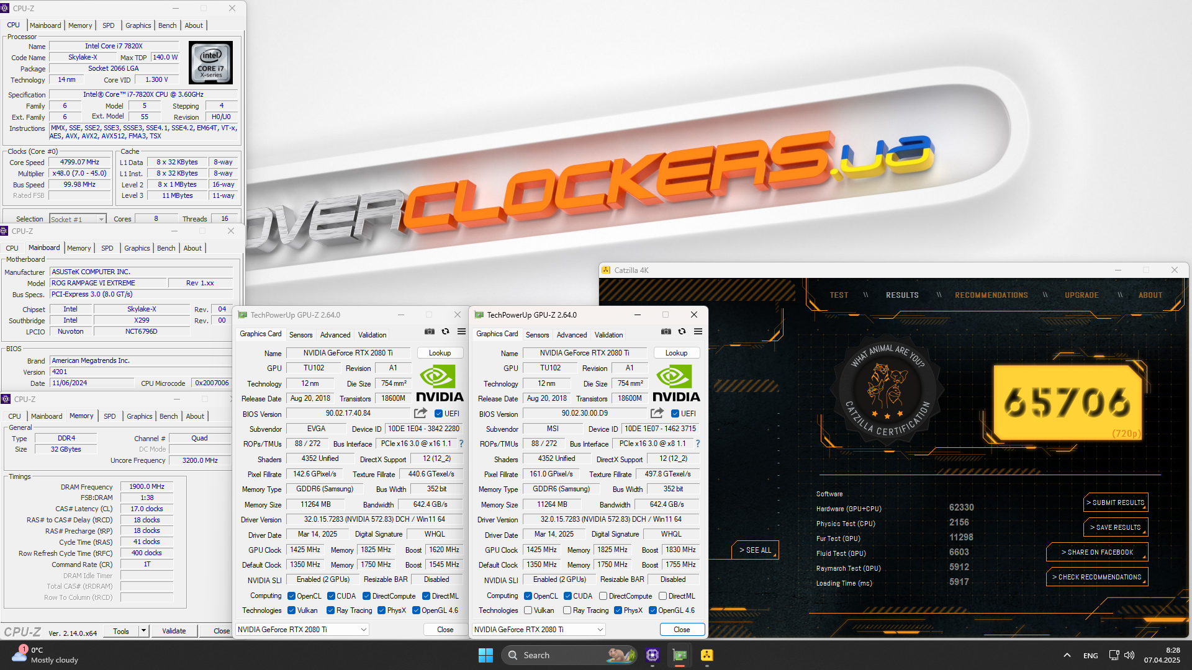Open volume control in system tray
The height and width of the screenshot is (670, 1192).
(x=1129, y=655)
